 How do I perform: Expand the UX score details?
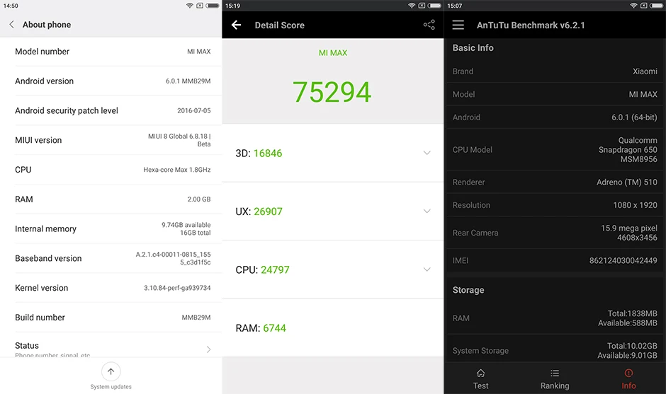(x=427, y=212)
